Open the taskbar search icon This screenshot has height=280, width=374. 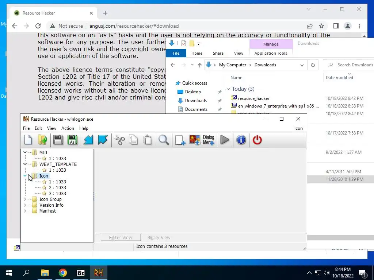click(x=26, y=273)
